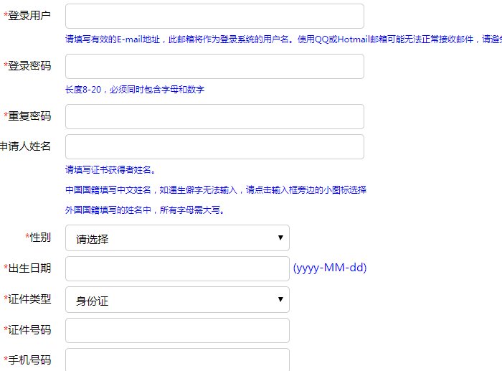Click the 证件号码 input field
The height and width of the screenshot is (371, 502).
pos(177,330)
